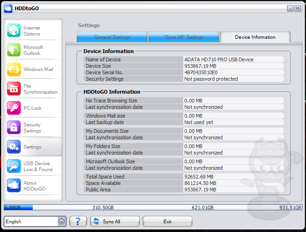
Task: Click Space Available value 861214.50 MB
Action: [x=200, y=183]
